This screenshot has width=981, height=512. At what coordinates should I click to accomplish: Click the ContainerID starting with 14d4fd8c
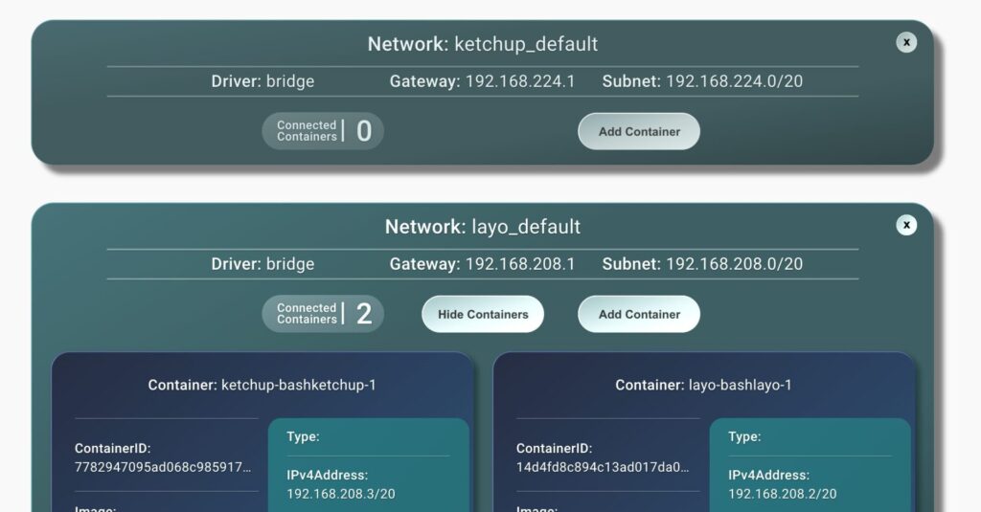click(x=603, y=467)
